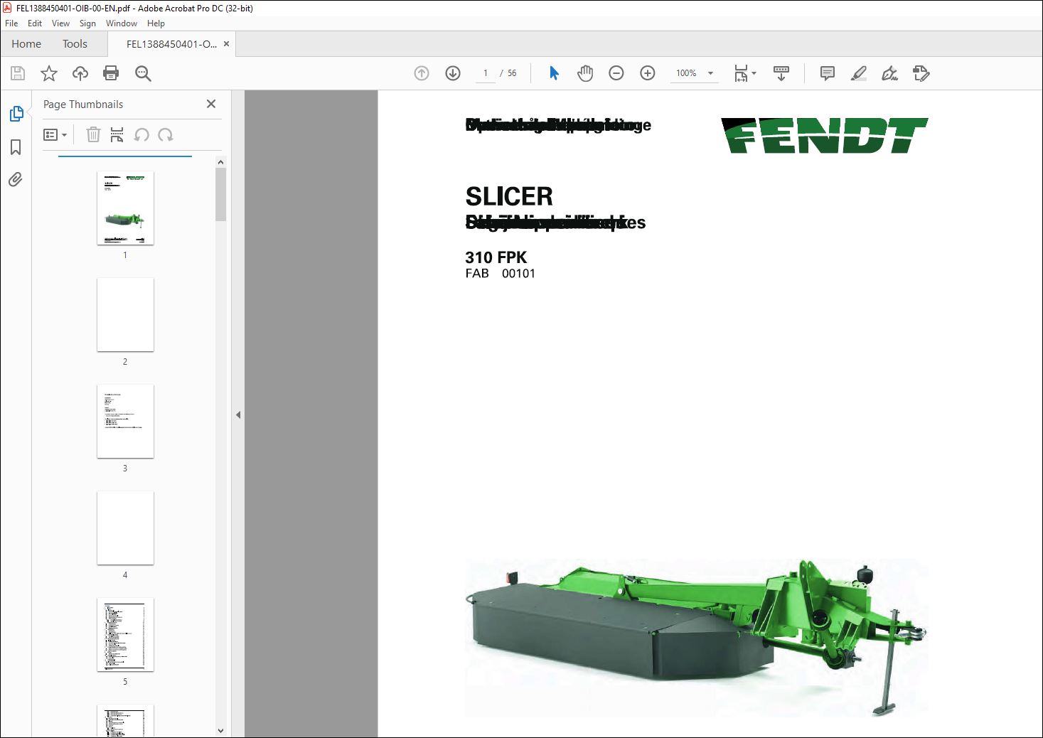This screenshot has height=738, width=1043.
Task: Click the 310 FPK model text
Action: coord(496,257)
